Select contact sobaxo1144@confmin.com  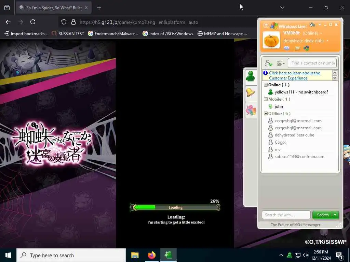pos(300,156)
